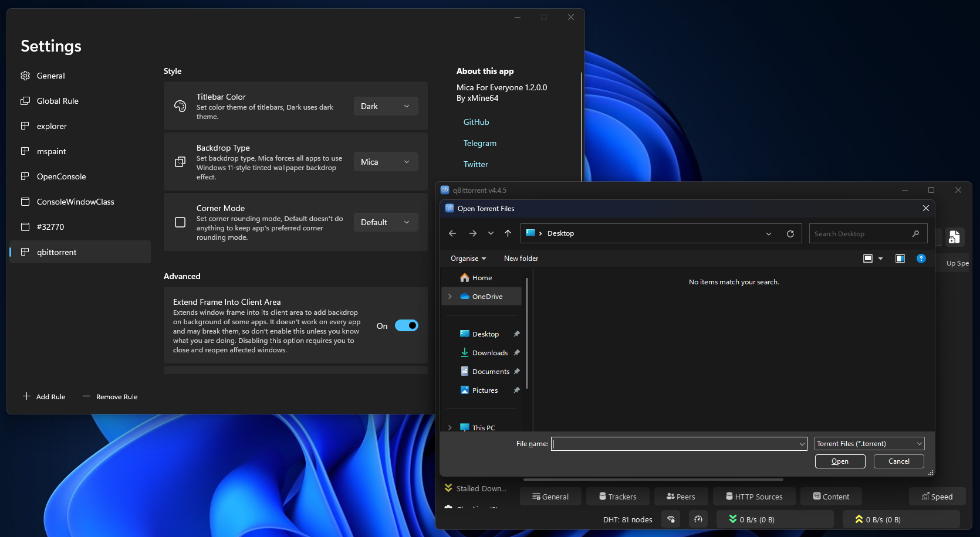Click the connection status icon in qBittorrent
This screenshot has height=537, width=980.
(671, 519)
